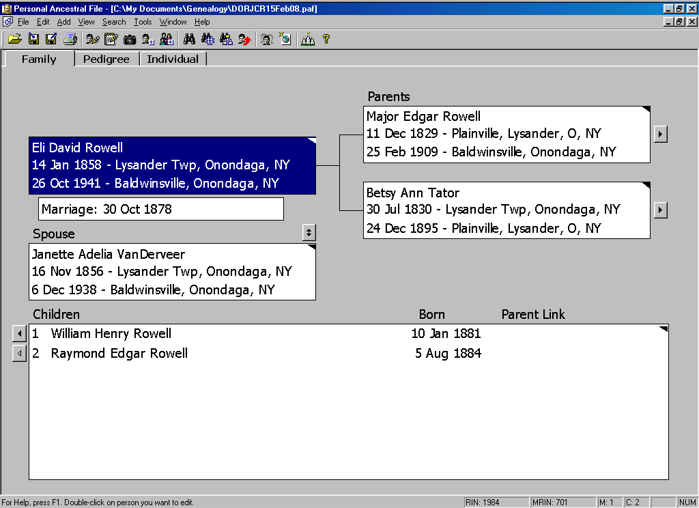This screenshot has width=699, height=508.
Task: Click the grayed-out portrait toolbar icon
Action: click(267, 39)
